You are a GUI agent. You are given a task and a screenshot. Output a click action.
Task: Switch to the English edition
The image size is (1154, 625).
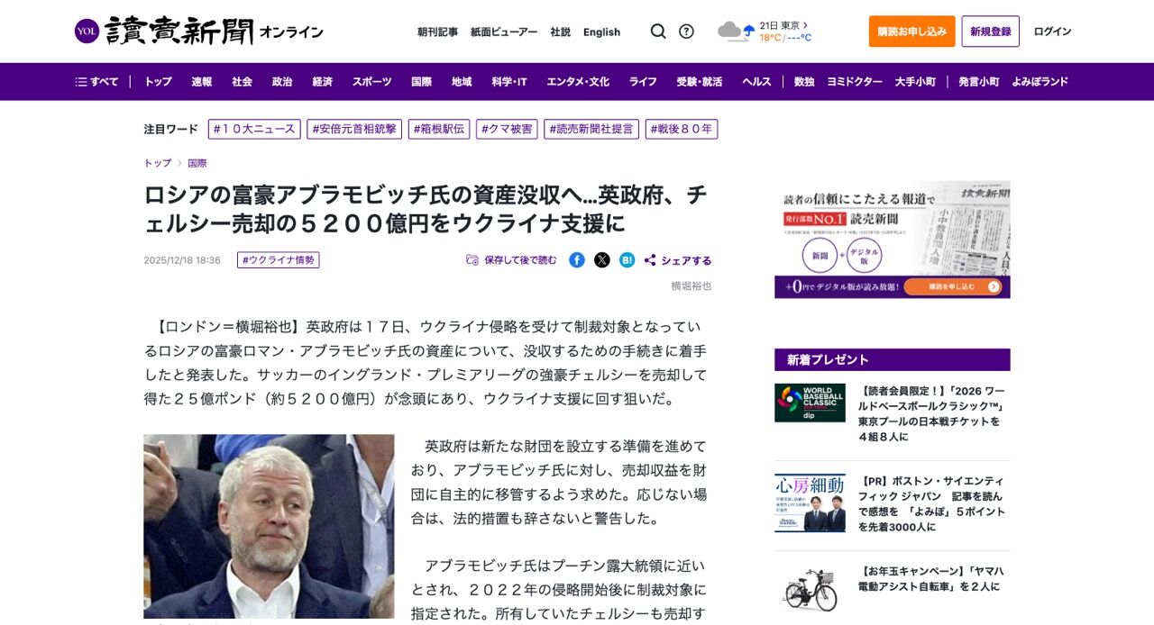click(x=601, y=32)
